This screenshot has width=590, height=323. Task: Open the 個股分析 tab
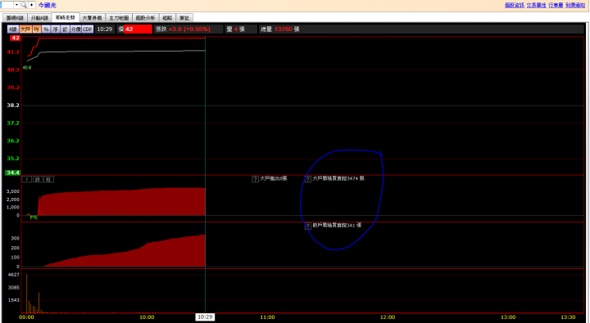(145, 18)
